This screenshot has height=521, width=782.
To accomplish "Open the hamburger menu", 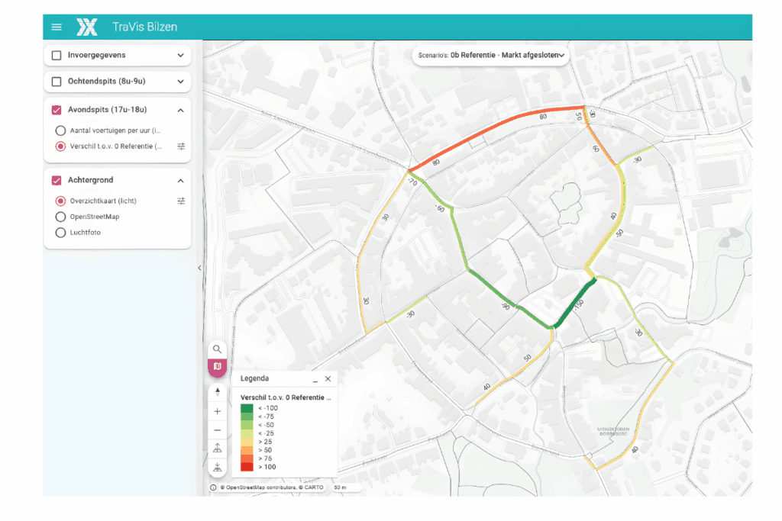I will [x=57, y=27].
